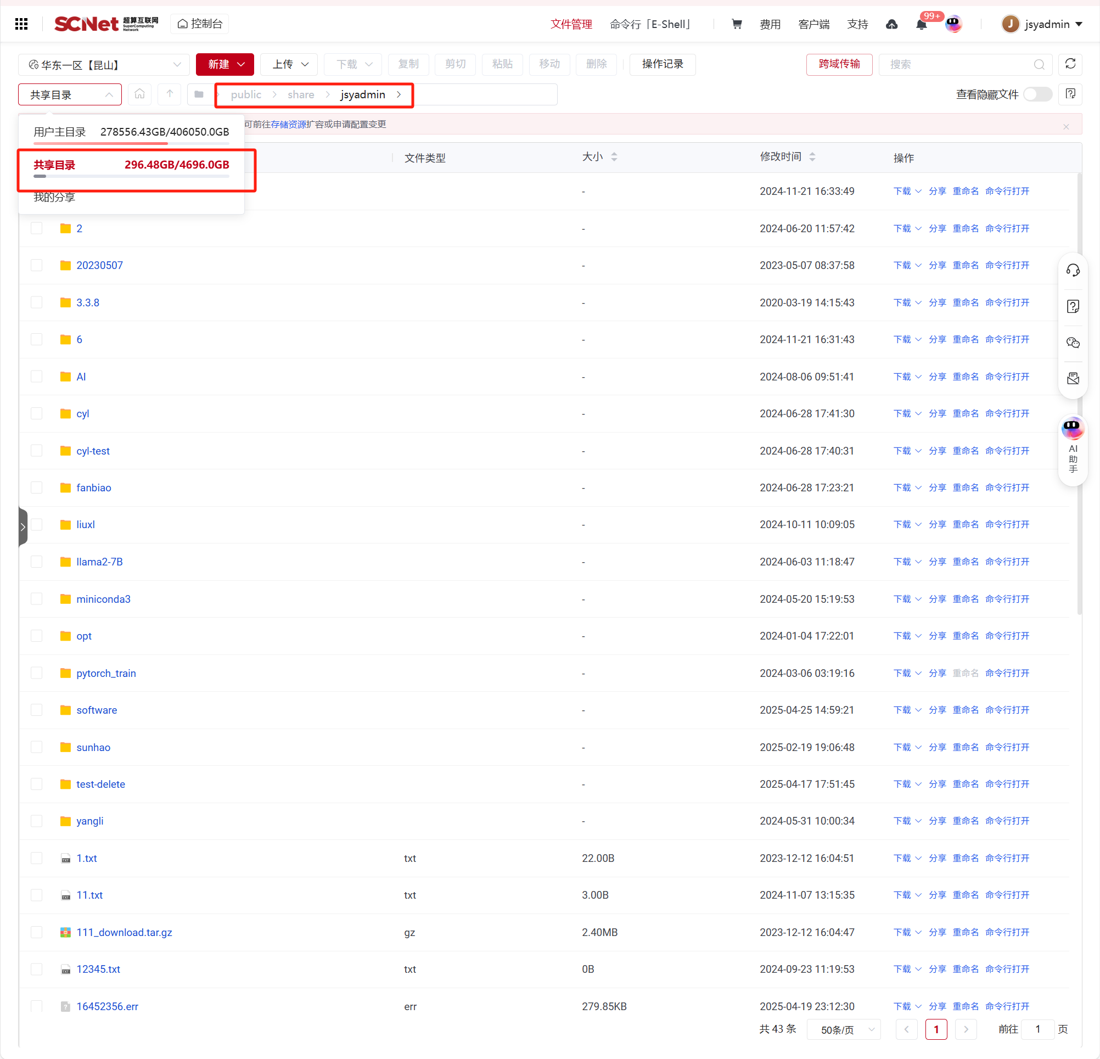1100x1059 pixels.
Task: Select 我的分享 in directory menu
Action: click(54, 197)
